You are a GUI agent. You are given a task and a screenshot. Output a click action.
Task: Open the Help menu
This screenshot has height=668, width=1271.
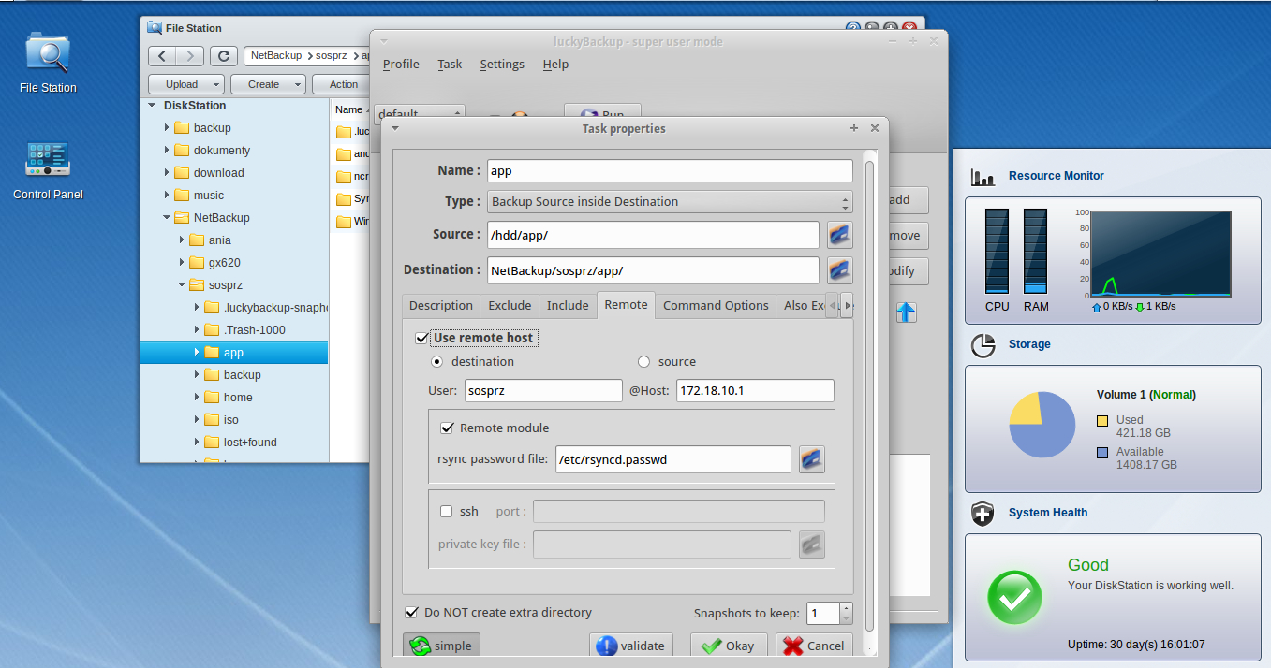[x=555, y=65]
